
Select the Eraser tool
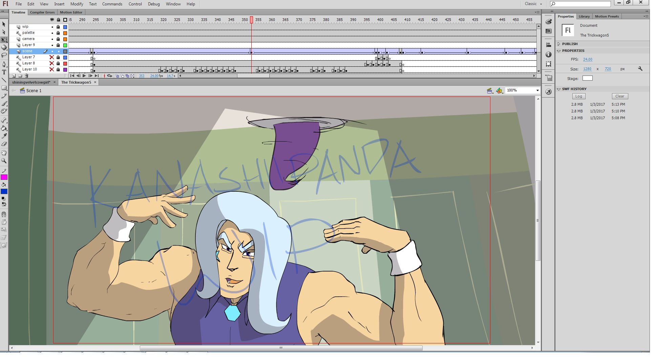(x=4, y=144)
